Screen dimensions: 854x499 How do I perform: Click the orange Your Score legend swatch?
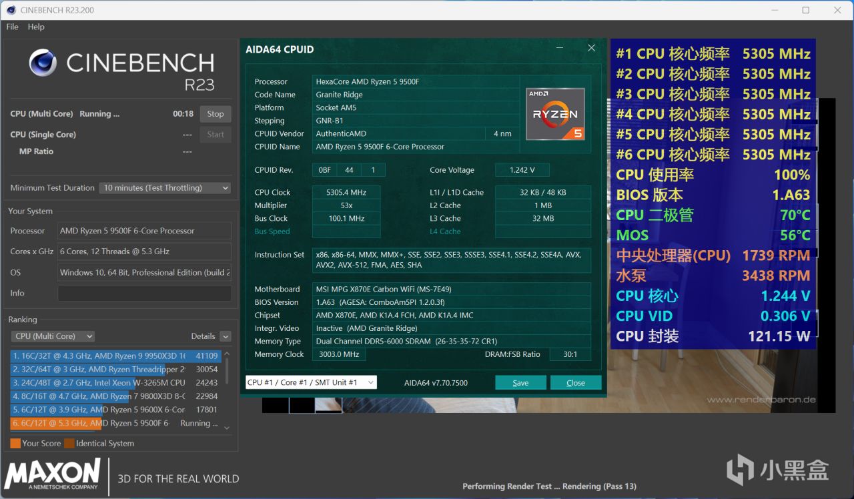(15, 443)
